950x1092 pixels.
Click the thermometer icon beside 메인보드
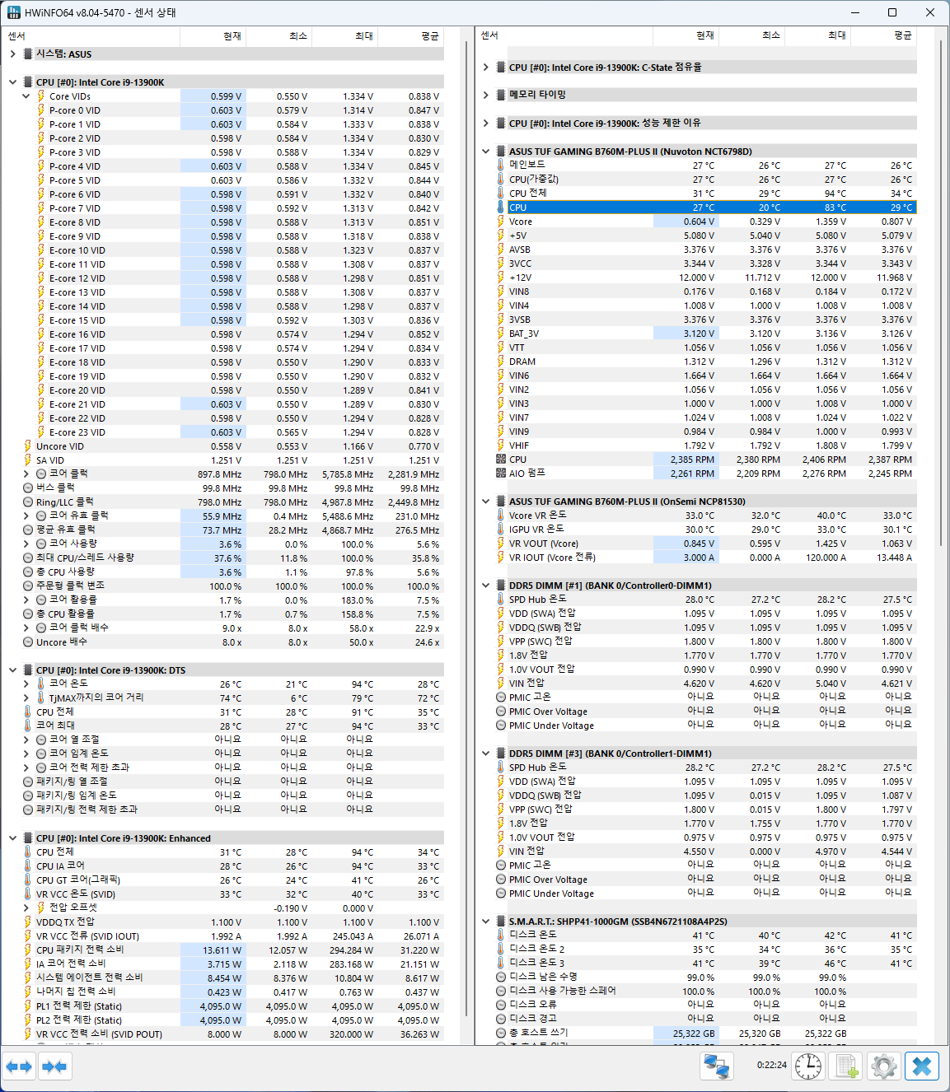coord(500,165)
